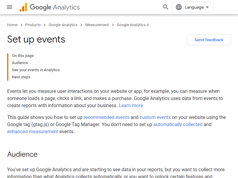Click the globe icon in Language selector

179,7
